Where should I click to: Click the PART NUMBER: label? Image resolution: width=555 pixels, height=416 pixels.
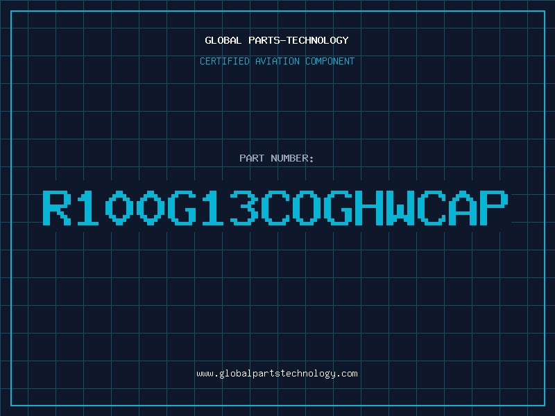(x=277, y=158)
